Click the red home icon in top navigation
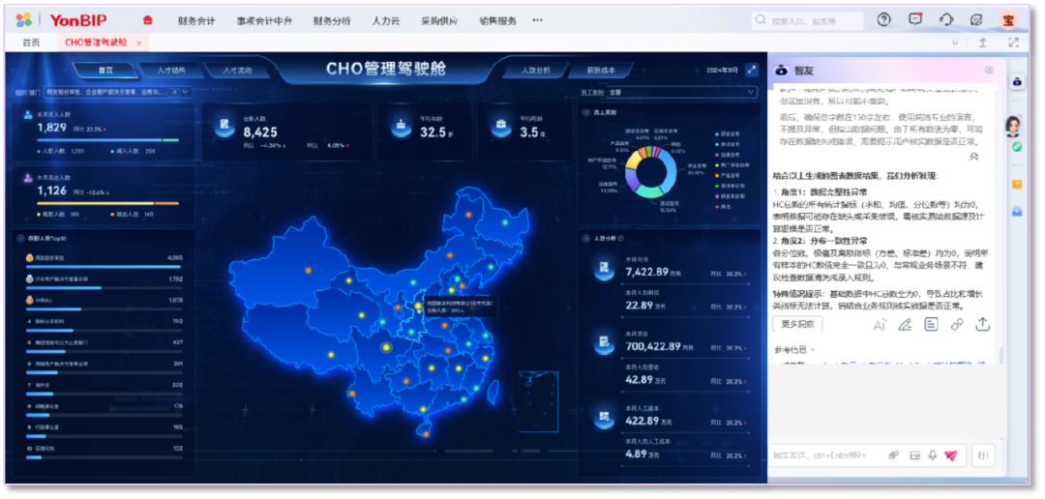Screen dimensions: 1045x499 [x=147, y=20]
